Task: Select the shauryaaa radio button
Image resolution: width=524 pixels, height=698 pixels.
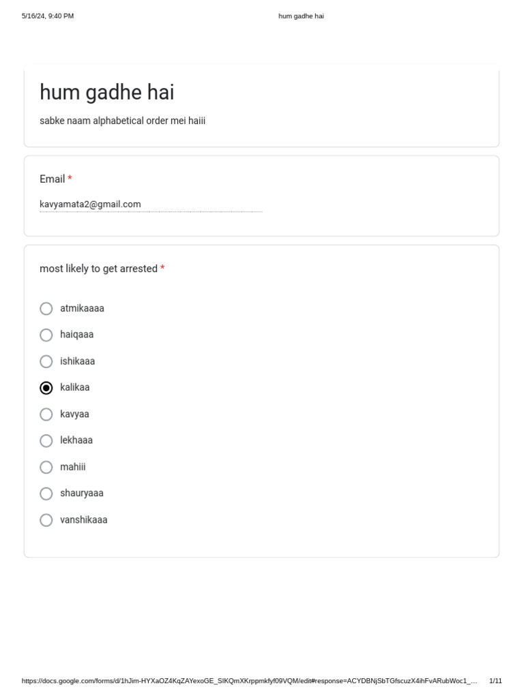Action: coord(46,494)
